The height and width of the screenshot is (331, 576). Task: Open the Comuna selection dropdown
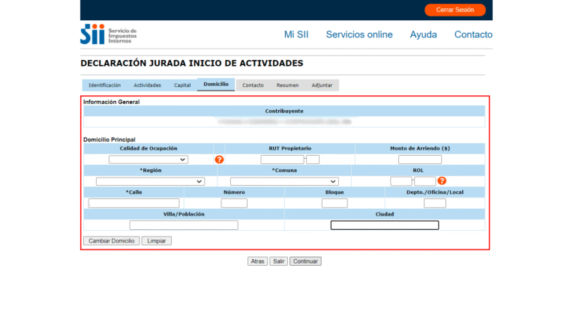click(284, 181)
